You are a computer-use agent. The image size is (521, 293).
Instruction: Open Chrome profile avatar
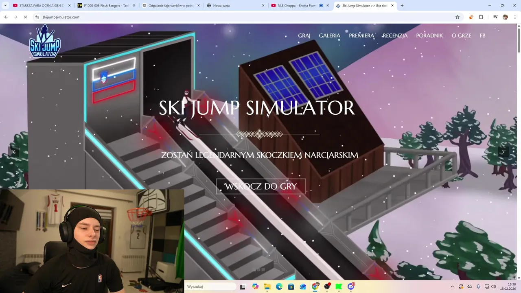pyautogui.click(x=505, y=17)
